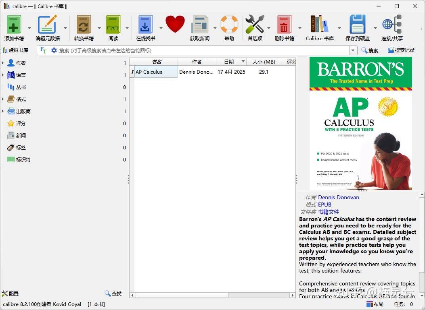Screen dimensions: 425x310
Task: Open dropdown arrow next to 删除书籍
Action: (300, 28)
